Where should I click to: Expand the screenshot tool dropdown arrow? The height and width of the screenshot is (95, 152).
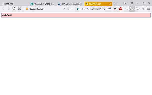tap(134, 9)
